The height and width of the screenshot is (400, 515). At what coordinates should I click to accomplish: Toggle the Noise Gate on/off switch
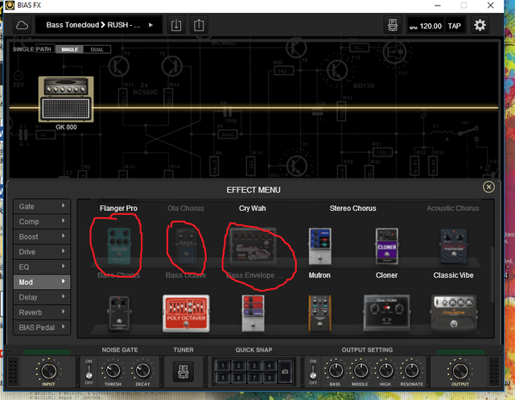(x=89, y=372)
